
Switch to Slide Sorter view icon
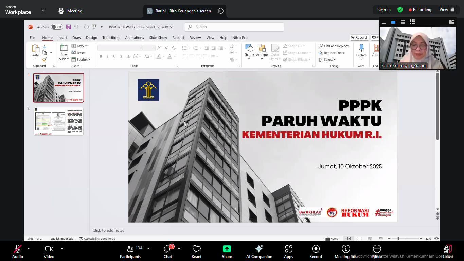click(359, 238)
